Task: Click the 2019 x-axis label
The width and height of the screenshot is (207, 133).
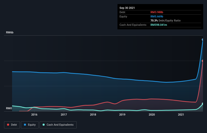Action: (122, 115)
